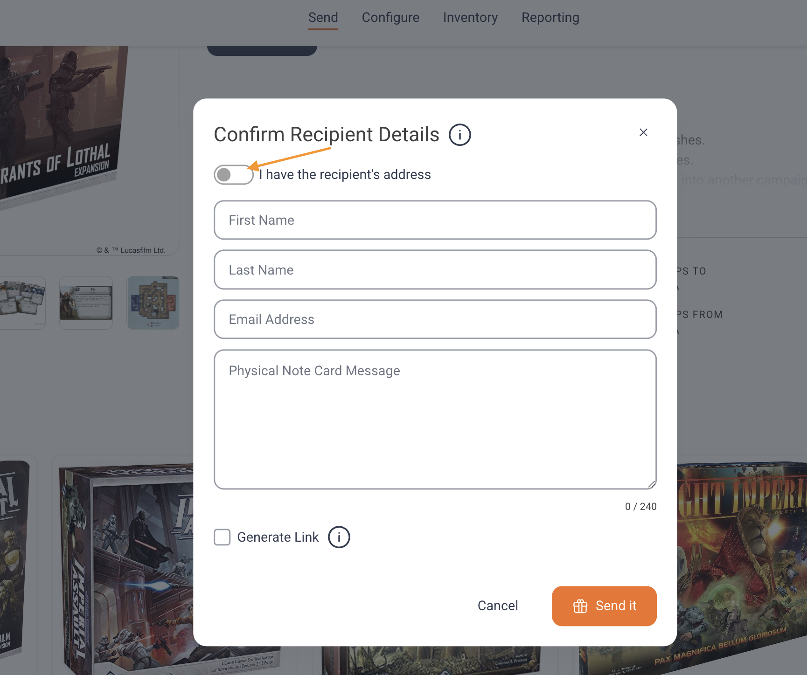Select the character card thumbnail image

pyautogui.click(x=86, y=303)
